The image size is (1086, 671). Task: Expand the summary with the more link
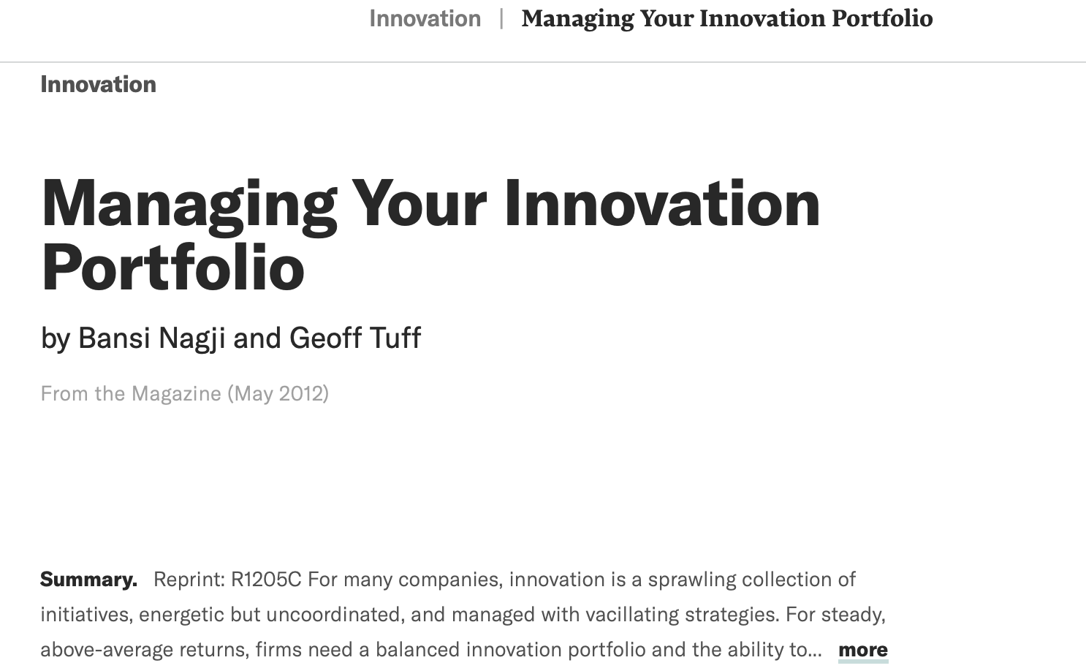[863, 650]
